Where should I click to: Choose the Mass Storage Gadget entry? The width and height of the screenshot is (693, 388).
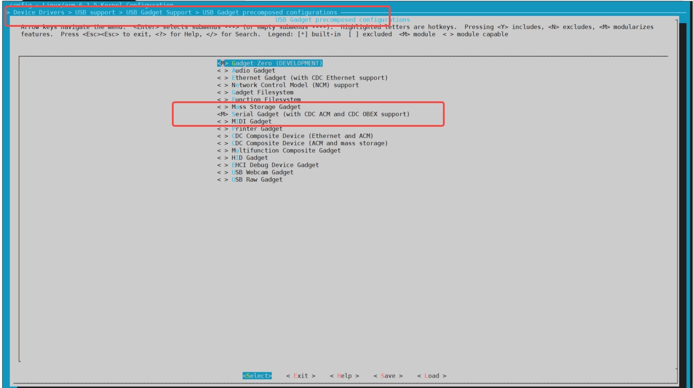click(x=266, y=107)
